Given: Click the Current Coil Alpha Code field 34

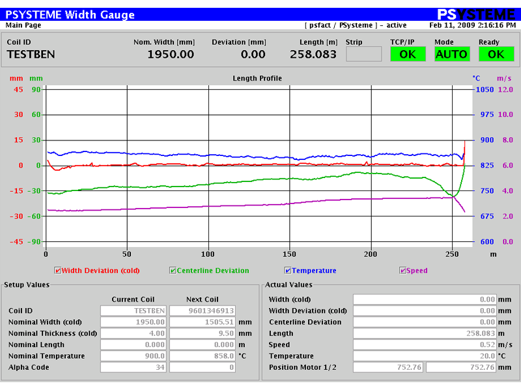Looking at the screenshot, I should 134,367.
